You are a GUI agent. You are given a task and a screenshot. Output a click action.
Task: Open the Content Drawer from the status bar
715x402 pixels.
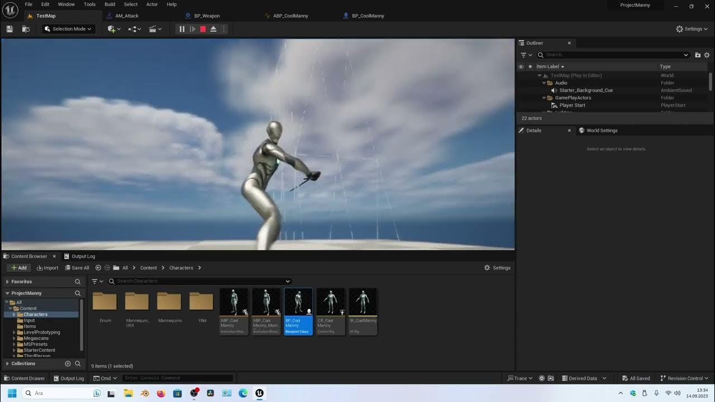click(24, 379)
